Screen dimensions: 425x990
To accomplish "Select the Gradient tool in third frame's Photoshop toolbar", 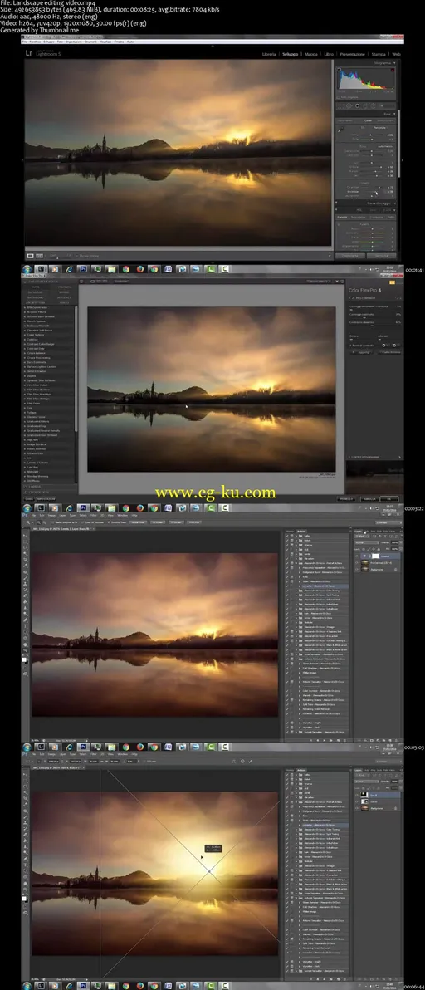I will pyautogui.click(x=25, y=601).
